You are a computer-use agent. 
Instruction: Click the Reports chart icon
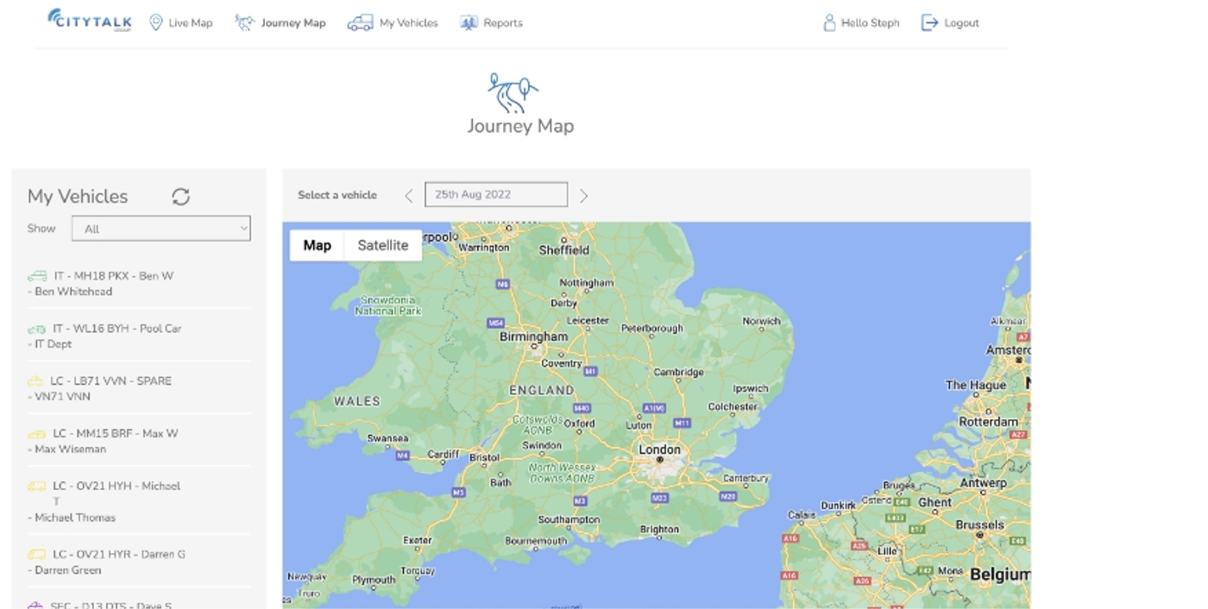469,22
